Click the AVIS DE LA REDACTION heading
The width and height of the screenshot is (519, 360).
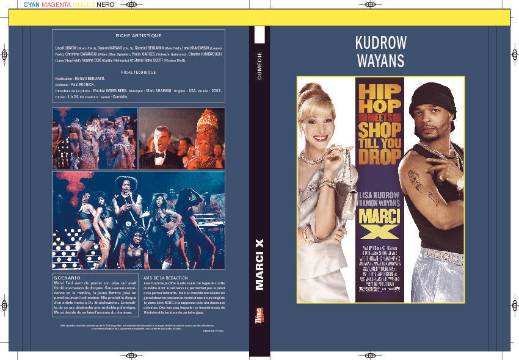[x=165, y=278]
